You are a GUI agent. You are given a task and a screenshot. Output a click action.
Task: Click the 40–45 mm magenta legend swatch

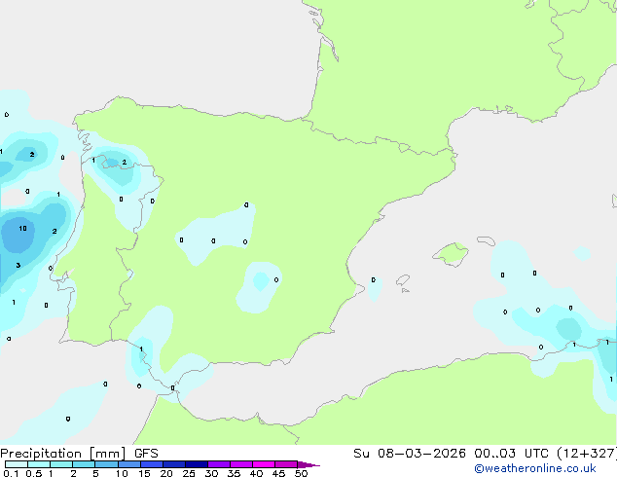pos(264,464)
